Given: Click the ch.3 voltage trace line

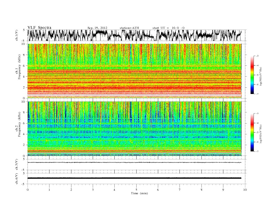Looking at the screenshot, I should coord(135,163).
